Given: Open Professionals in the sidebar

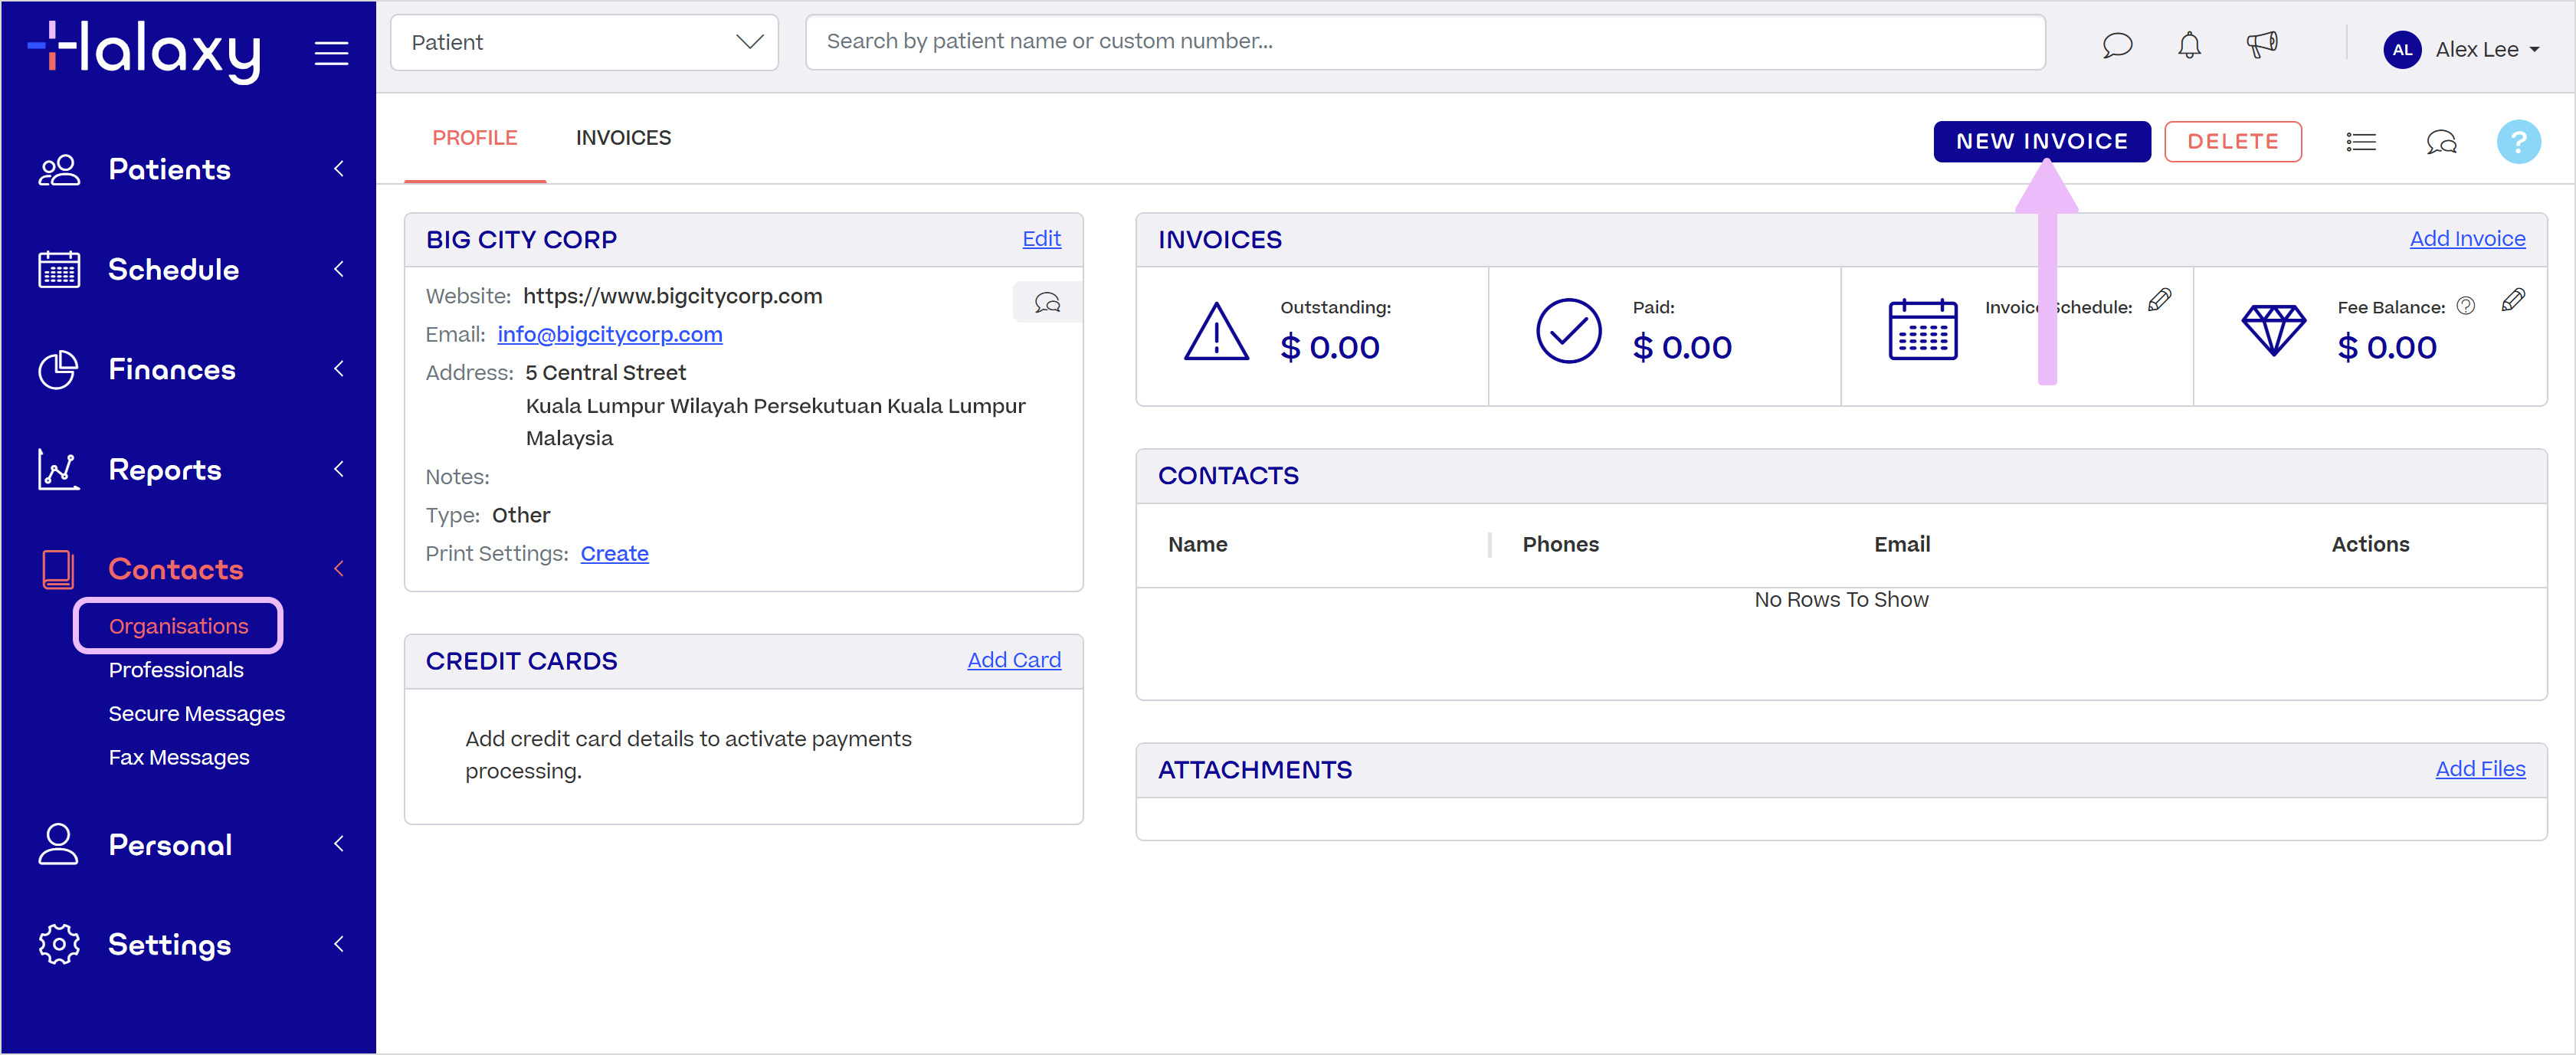Looking at the screenshot, I should pyautogui.click(x=176, y=670).
